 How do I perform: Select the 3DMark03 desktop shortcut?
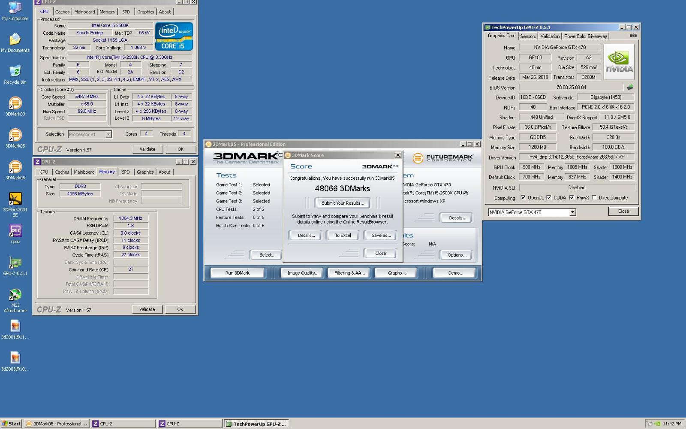point(15,106)
